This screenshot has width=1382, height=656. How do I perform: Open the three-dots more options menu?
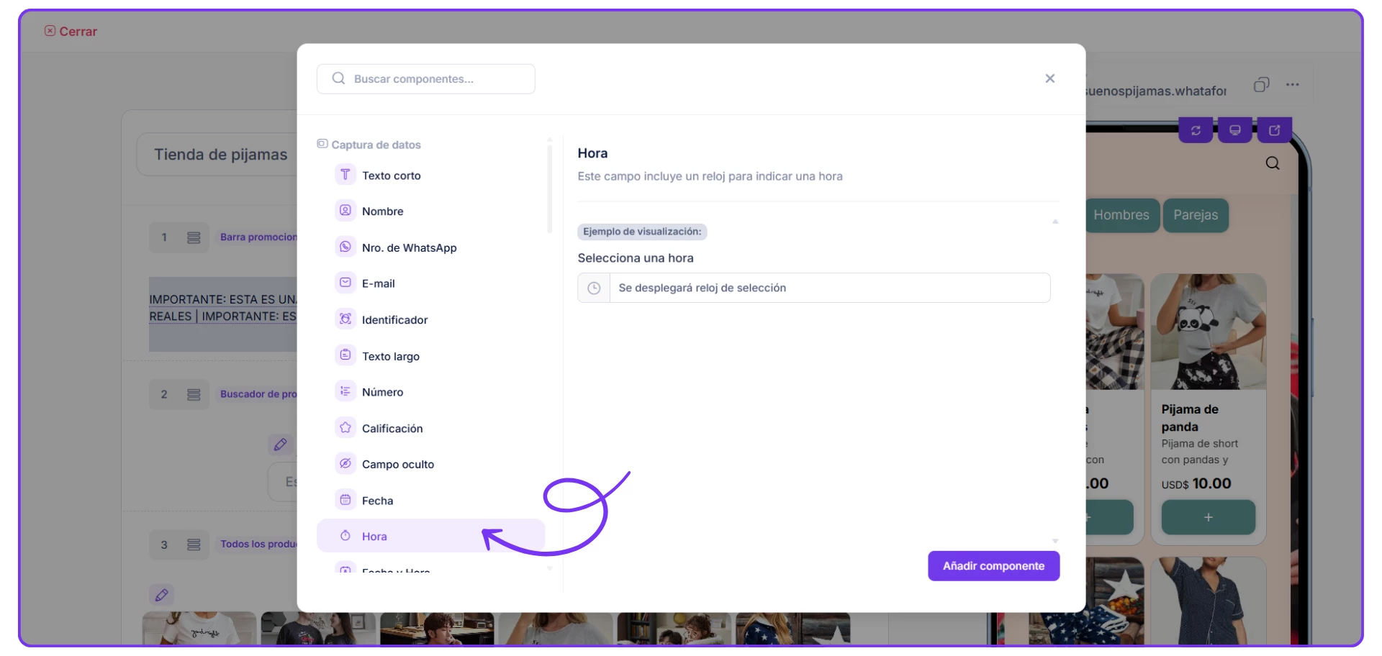point(1293,85)
